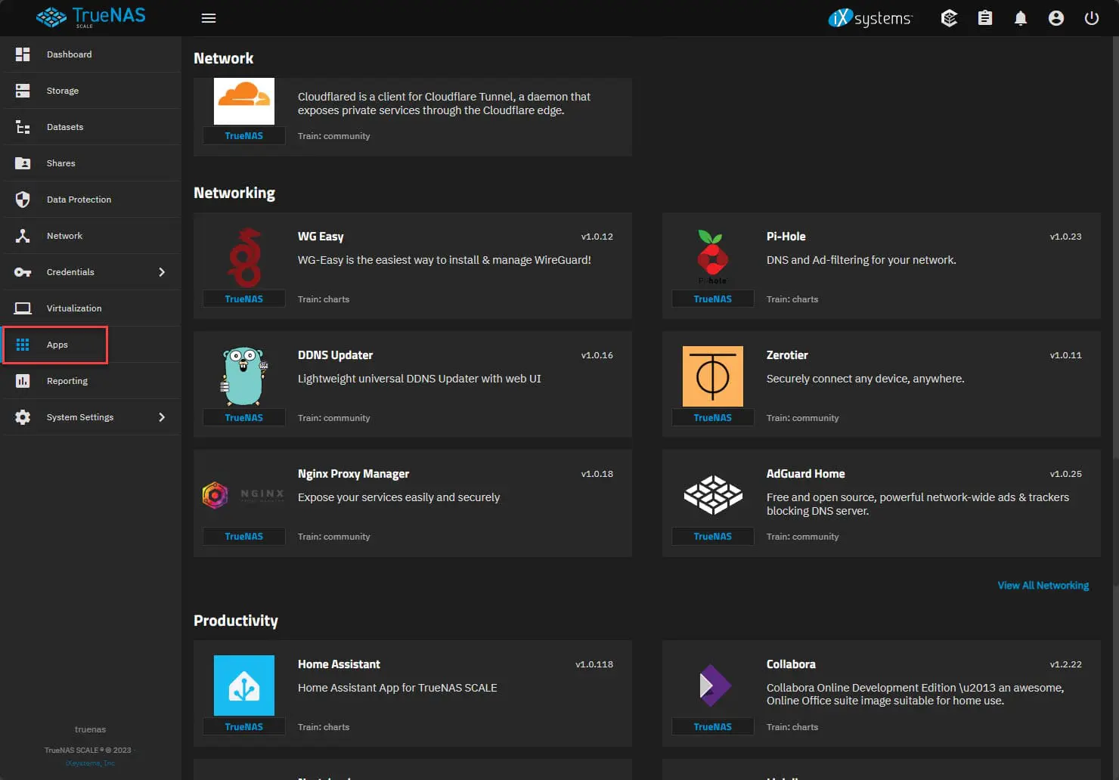Open the WG Easy app title

coord(321,237)
